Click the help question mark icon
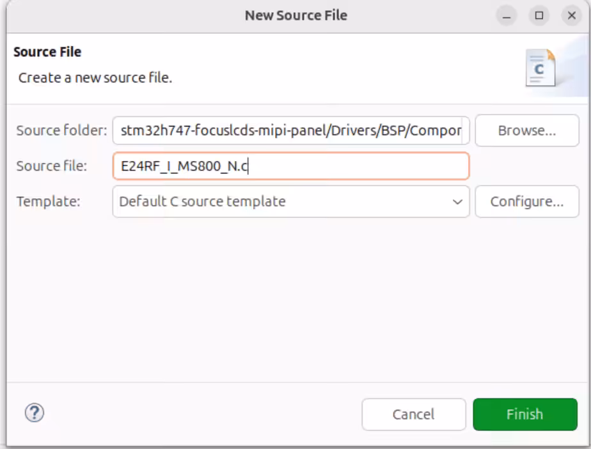This screenshot has height=449, width=591. coord(34,413)
